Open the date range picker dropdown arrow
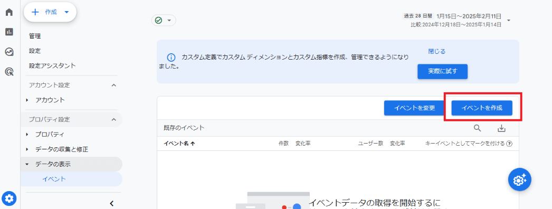Viewport: 552px width, 209px height. (x=508, y=21)
